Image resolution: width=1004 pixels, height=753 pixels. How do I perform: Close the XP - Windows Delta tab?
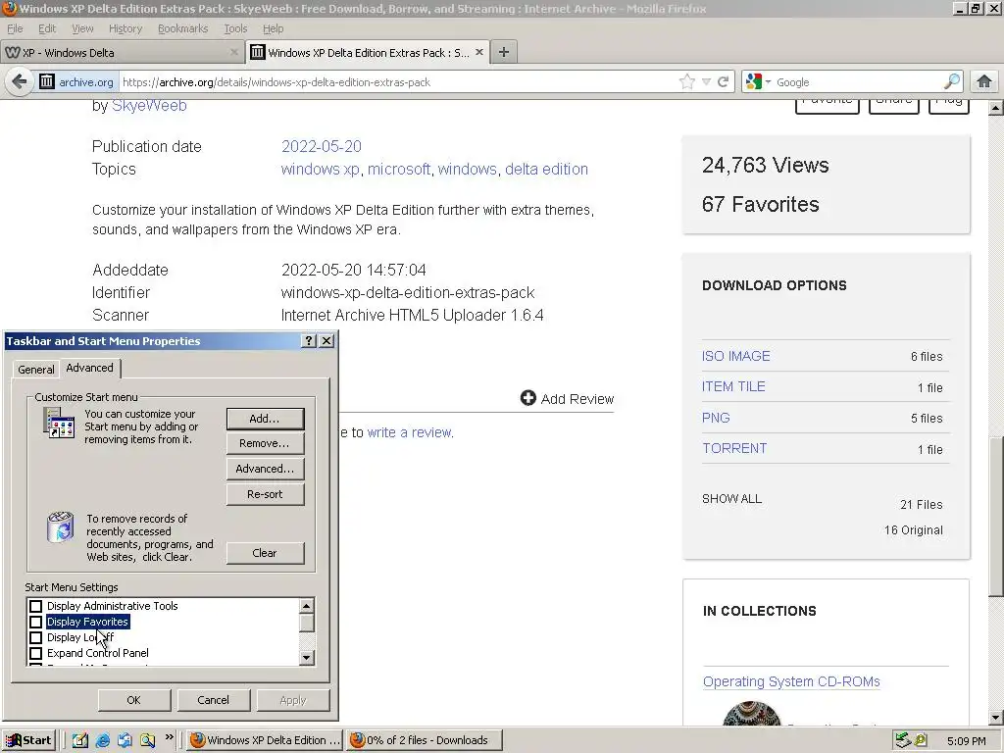(x=233, y=52)
